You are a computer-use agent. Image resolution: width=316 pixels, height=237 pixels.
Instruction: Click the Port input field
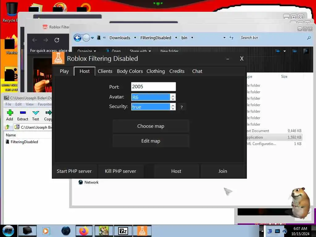pyautogui.click(x=153, y=87)
